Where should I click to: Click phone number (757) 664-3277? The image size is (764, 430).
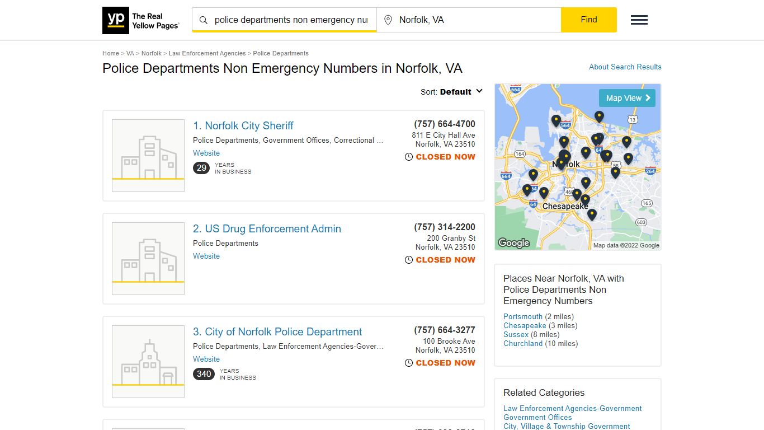(445, 330)
